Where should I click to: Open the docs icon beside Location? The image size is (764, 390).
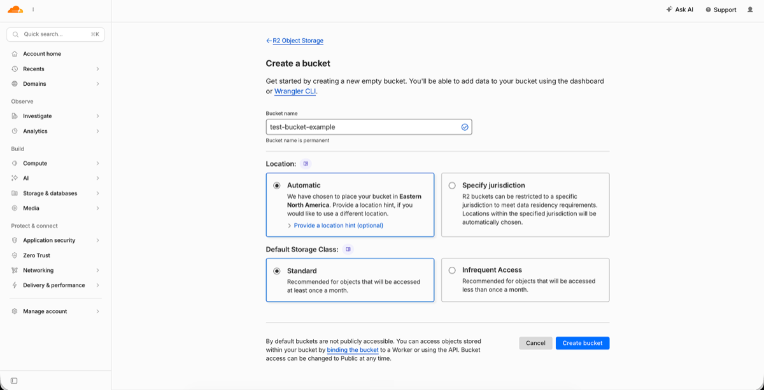[306, 164]
